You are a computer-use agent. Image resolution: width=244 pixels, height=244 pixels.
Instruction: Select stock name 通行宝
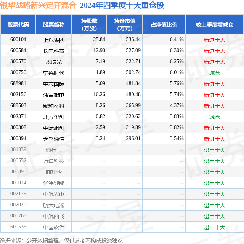pos(54,151)
